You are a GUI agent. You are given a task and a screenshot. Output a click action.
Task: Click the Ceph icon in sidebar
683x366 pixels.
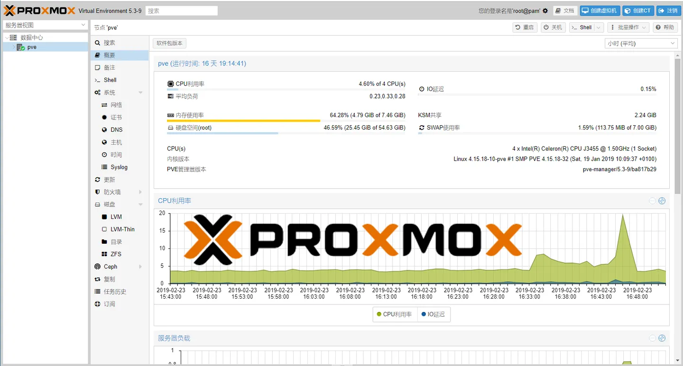(x=97, y=267)
